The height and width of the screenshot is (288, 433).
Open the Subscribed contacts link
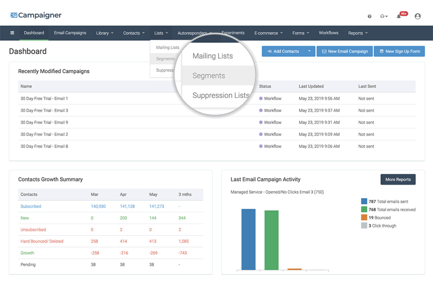(30, 206)
